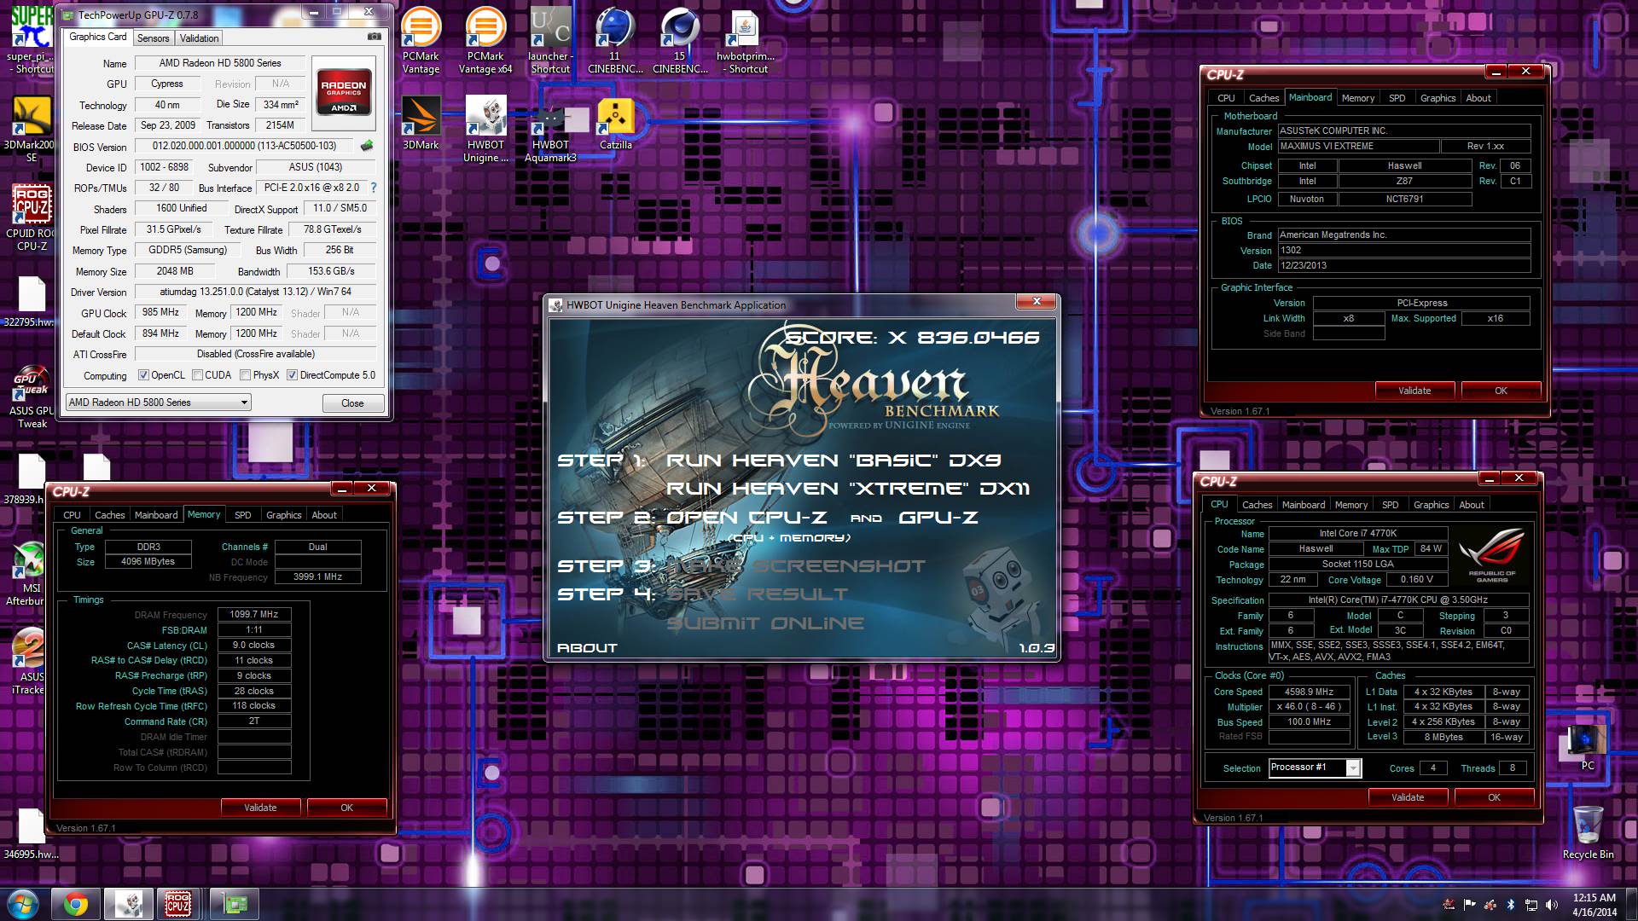This screenshot has width=1638, height=921.
Task: Launch Catzilla desktop icon
Action: pos(615,123)
